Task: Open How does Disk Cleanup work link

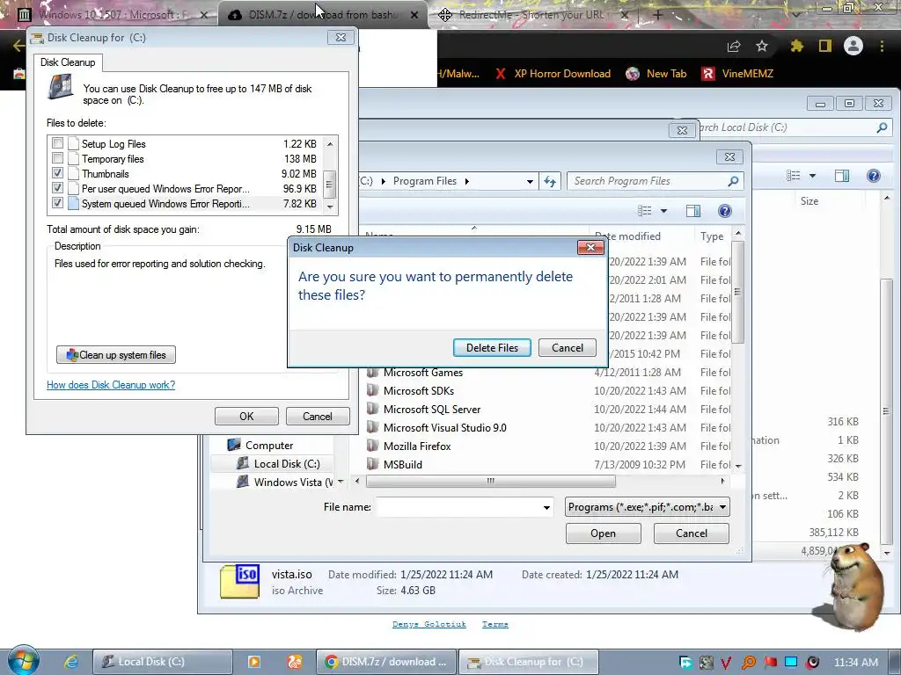Action: pyautogui.click(x=111, y=385)
